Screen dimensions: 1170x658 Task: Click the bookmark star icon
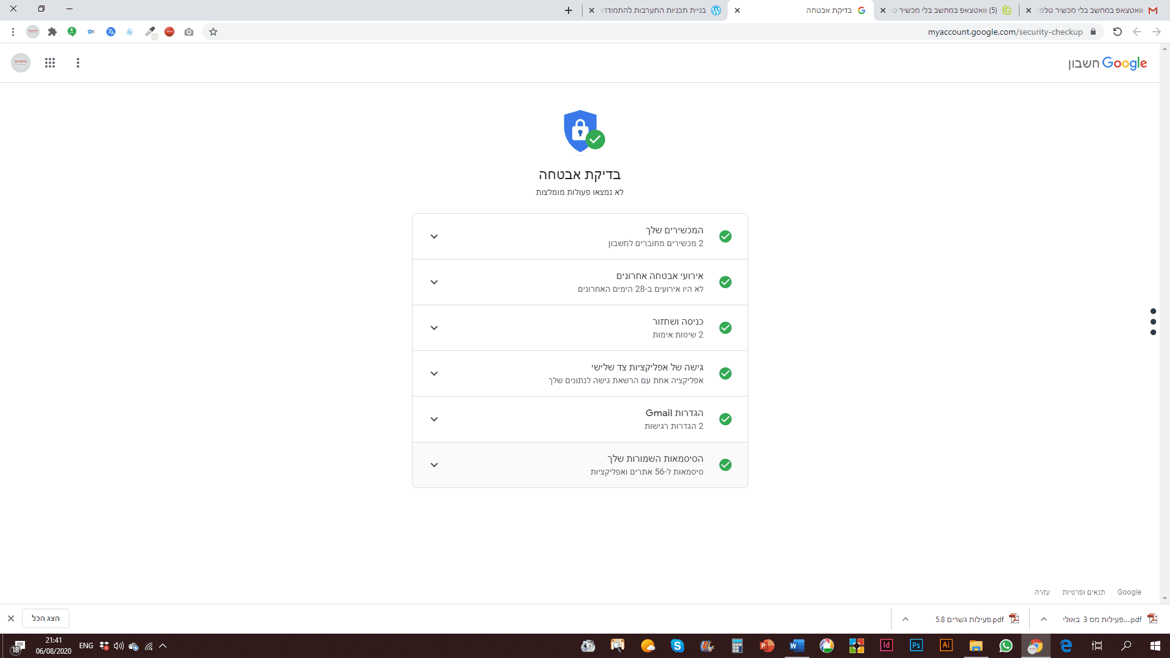click(213, 32)
